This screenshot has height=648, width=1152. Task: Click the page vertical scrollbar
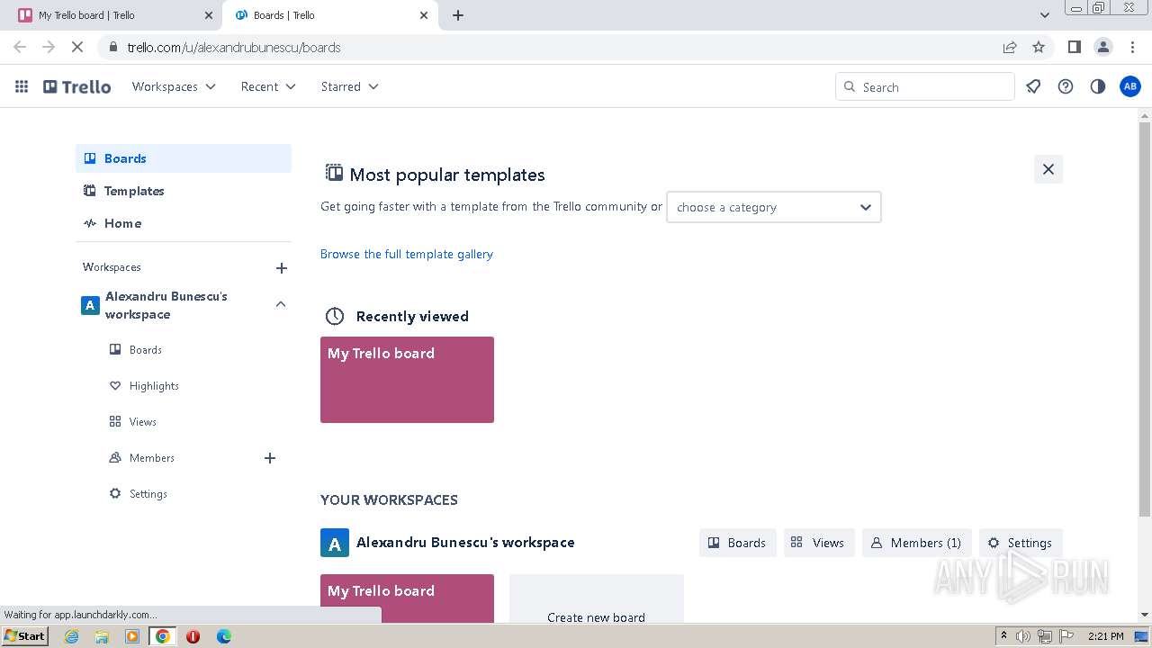coord(1145,319)
